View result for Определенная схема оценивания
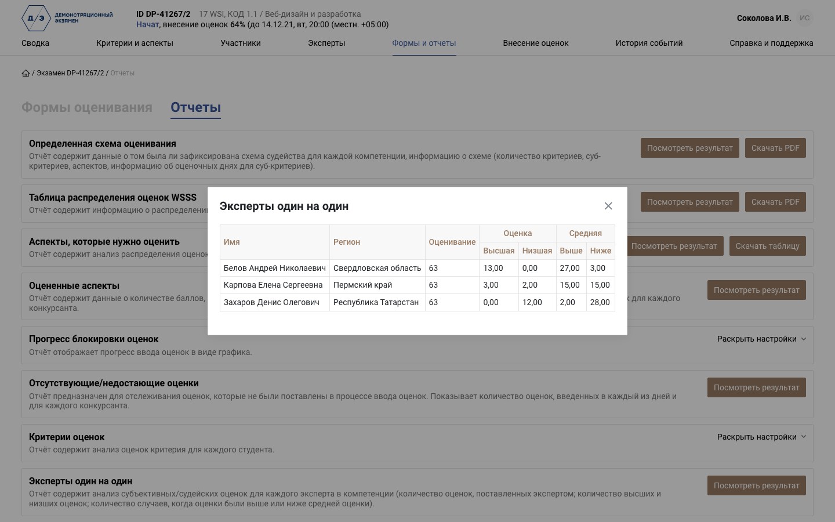The image size is (835, 522). coord(690,148)
